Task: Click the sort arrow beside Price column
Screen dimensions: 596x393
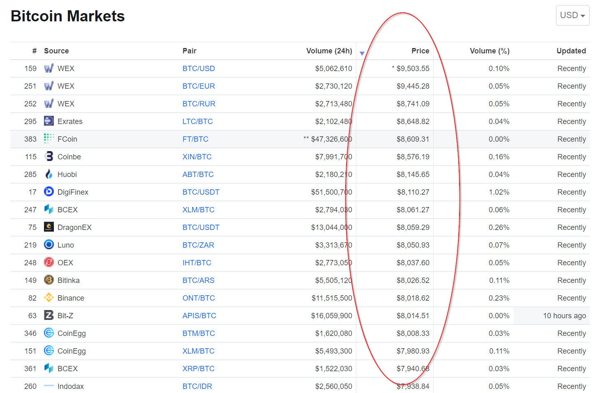Action: (x=362, y=53)
